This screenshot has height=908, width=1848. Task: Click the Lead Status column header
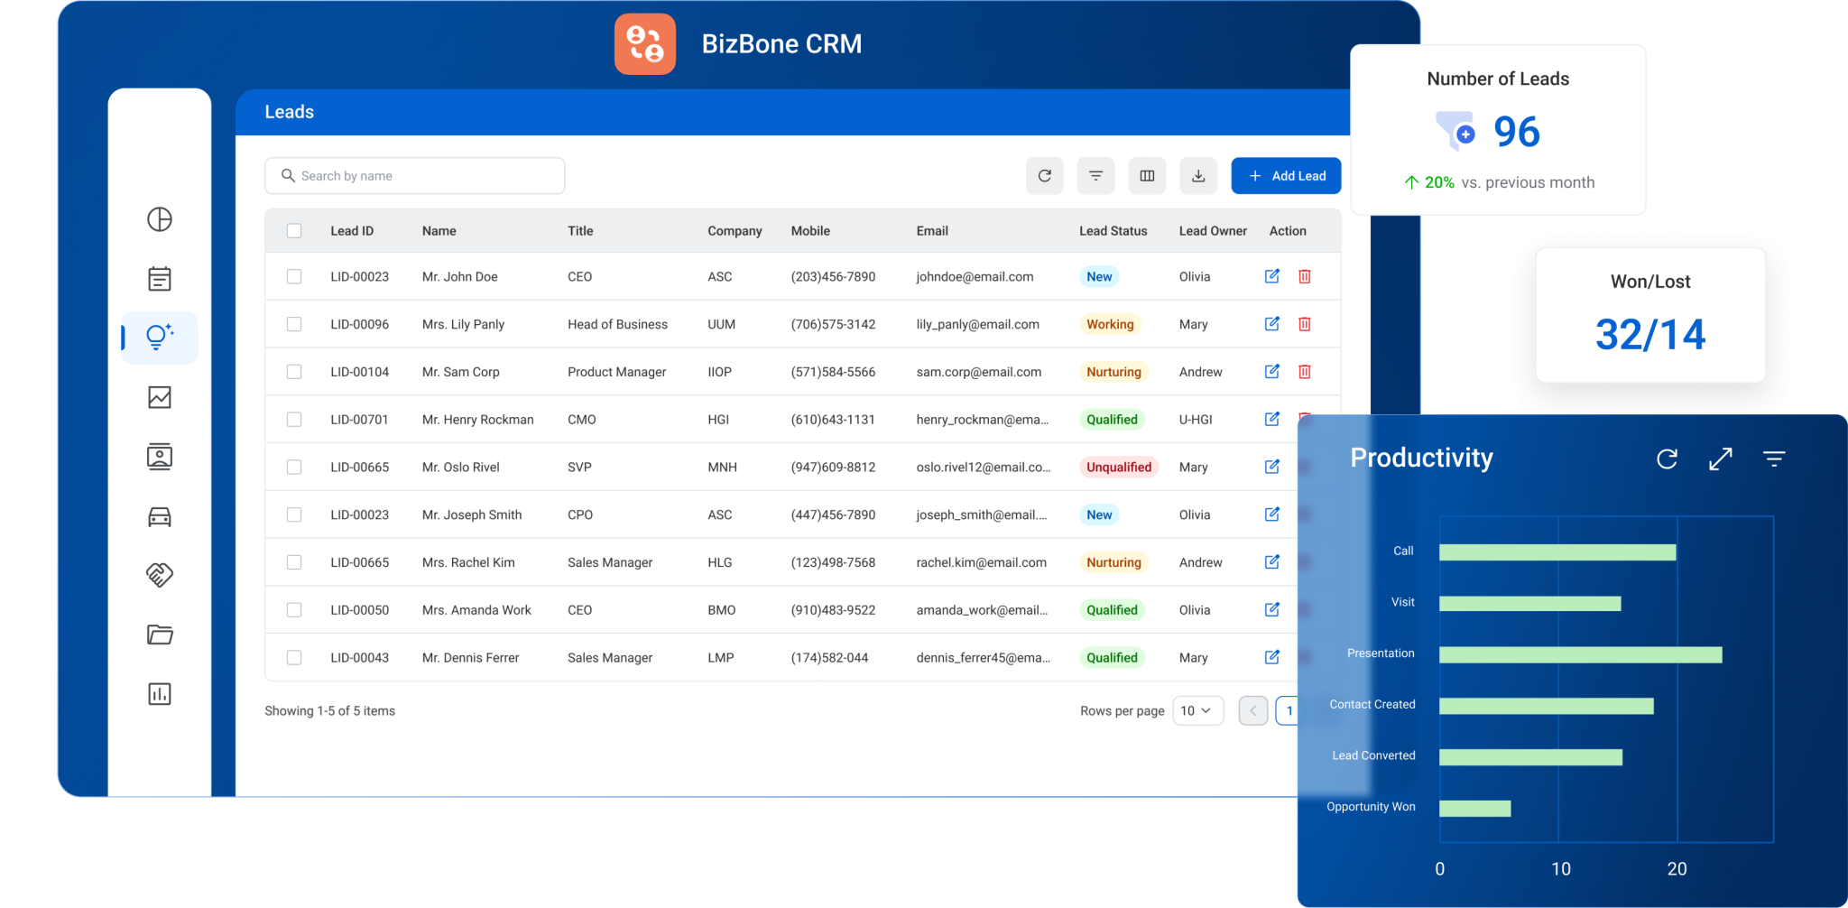point(1113,231)
